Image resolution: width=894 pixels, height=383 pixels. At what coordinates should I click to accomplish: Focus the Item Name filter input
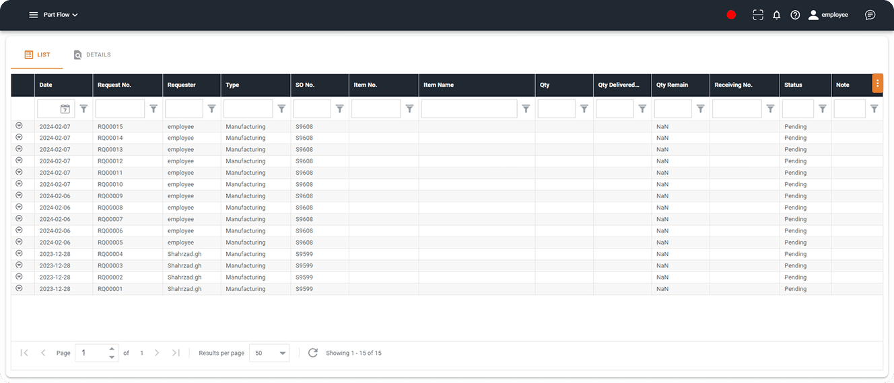click(469, 109)
